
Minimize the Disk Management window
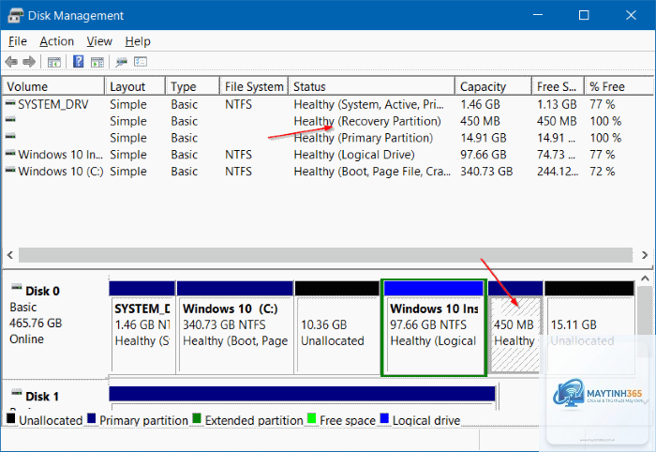point(538,15)
